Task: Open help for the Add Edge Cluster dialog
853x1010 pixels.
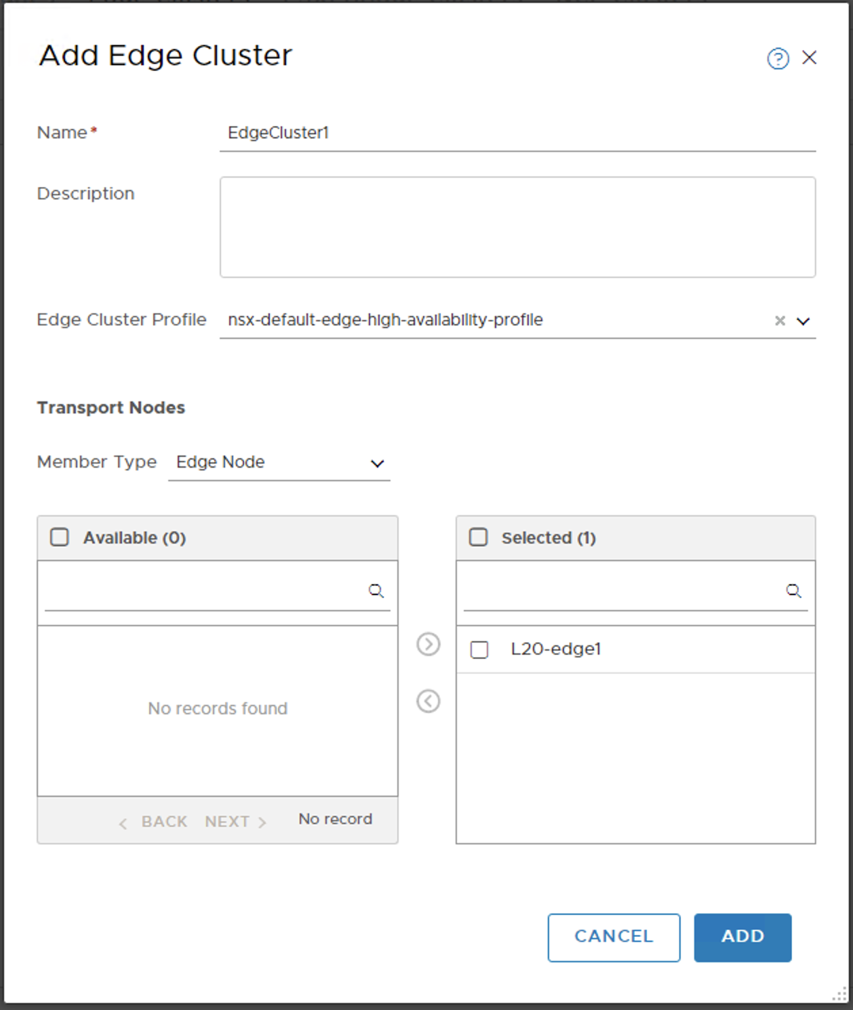Action: click(x=778, y=59)
